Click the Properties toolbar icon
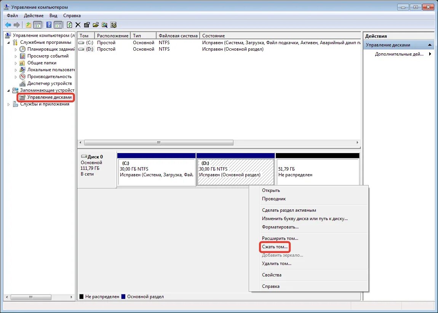438x313 pixels. click(87, 25)
